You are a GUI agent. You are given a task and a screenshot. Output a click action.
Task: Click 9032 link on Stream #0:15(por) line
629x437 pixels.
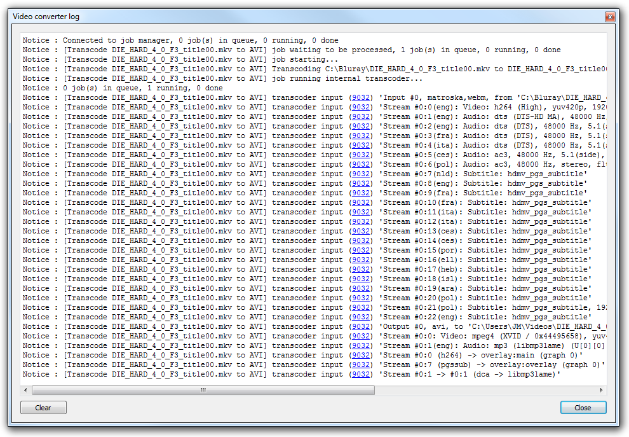point(362,250)
